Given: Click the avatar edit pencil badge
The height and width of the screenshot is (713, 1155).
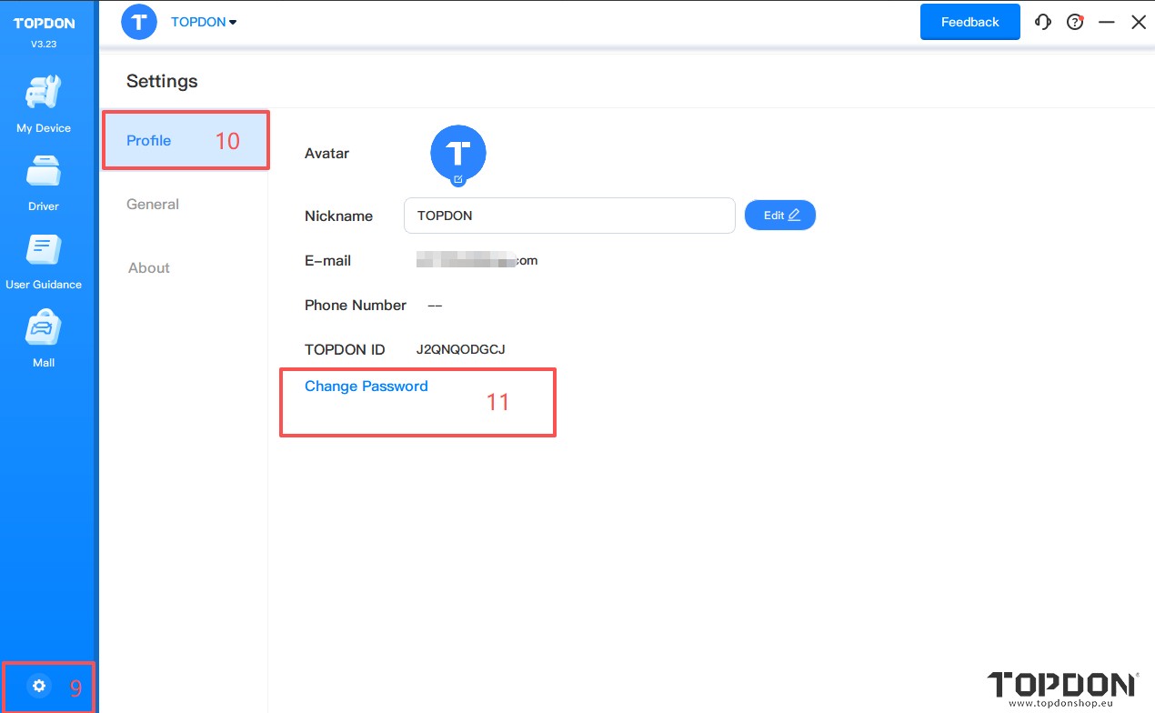Looking at the screenshot, I should (458, 179).
